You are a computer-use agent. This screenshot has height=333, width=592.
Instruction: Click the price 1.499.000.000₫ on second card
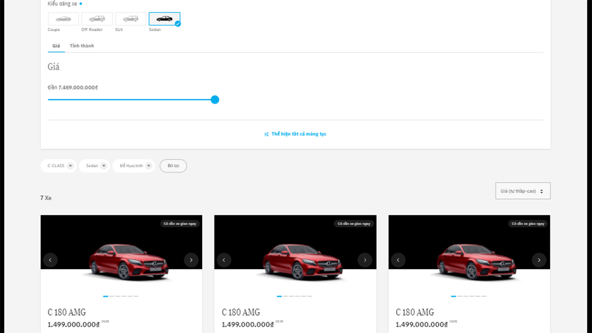tap(248, 324)
